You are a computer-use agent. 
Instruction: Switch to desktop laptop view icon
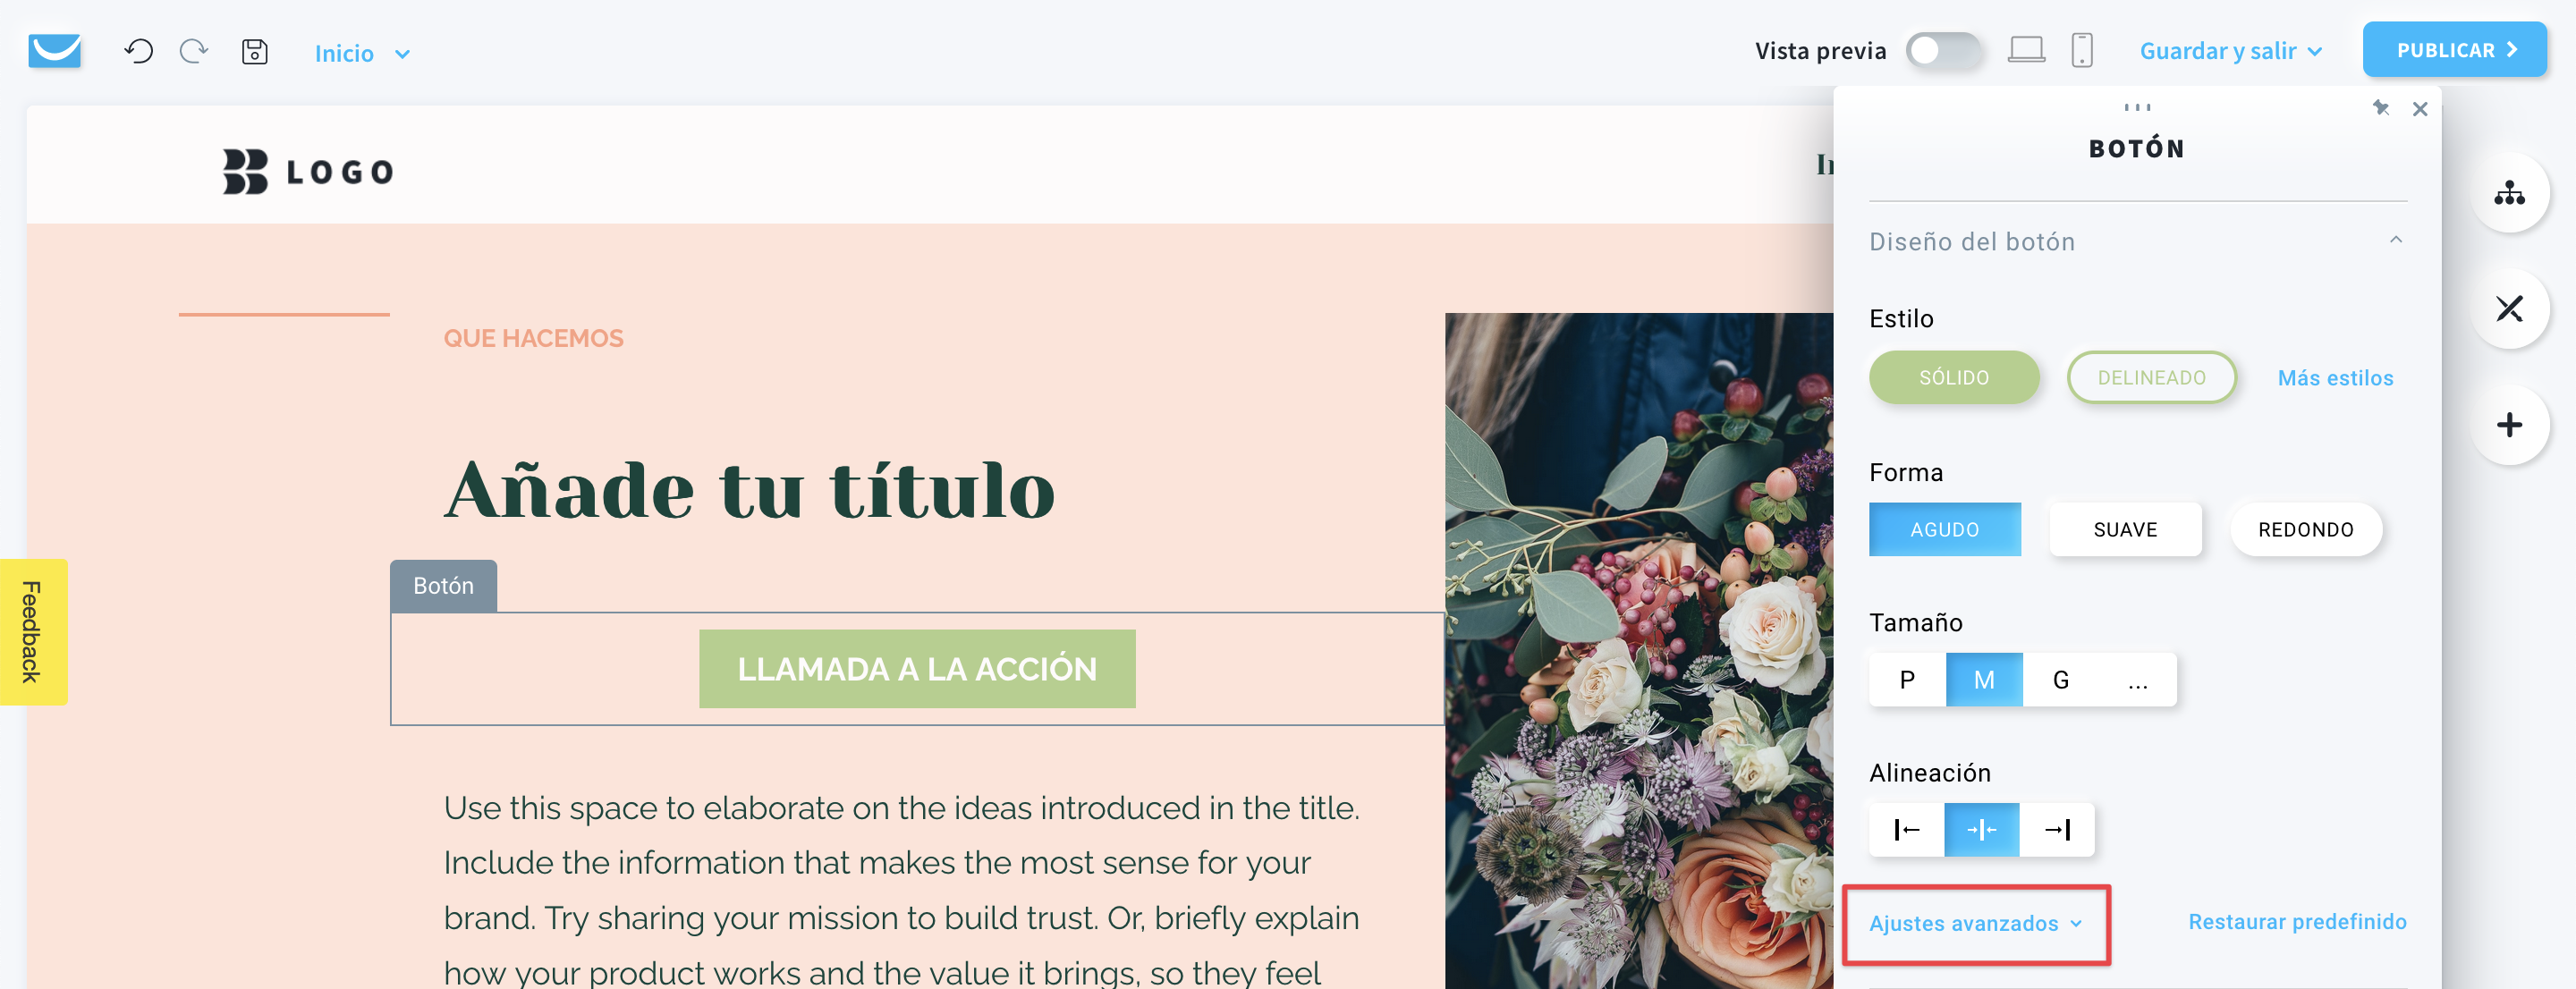tap(2026, 50)
